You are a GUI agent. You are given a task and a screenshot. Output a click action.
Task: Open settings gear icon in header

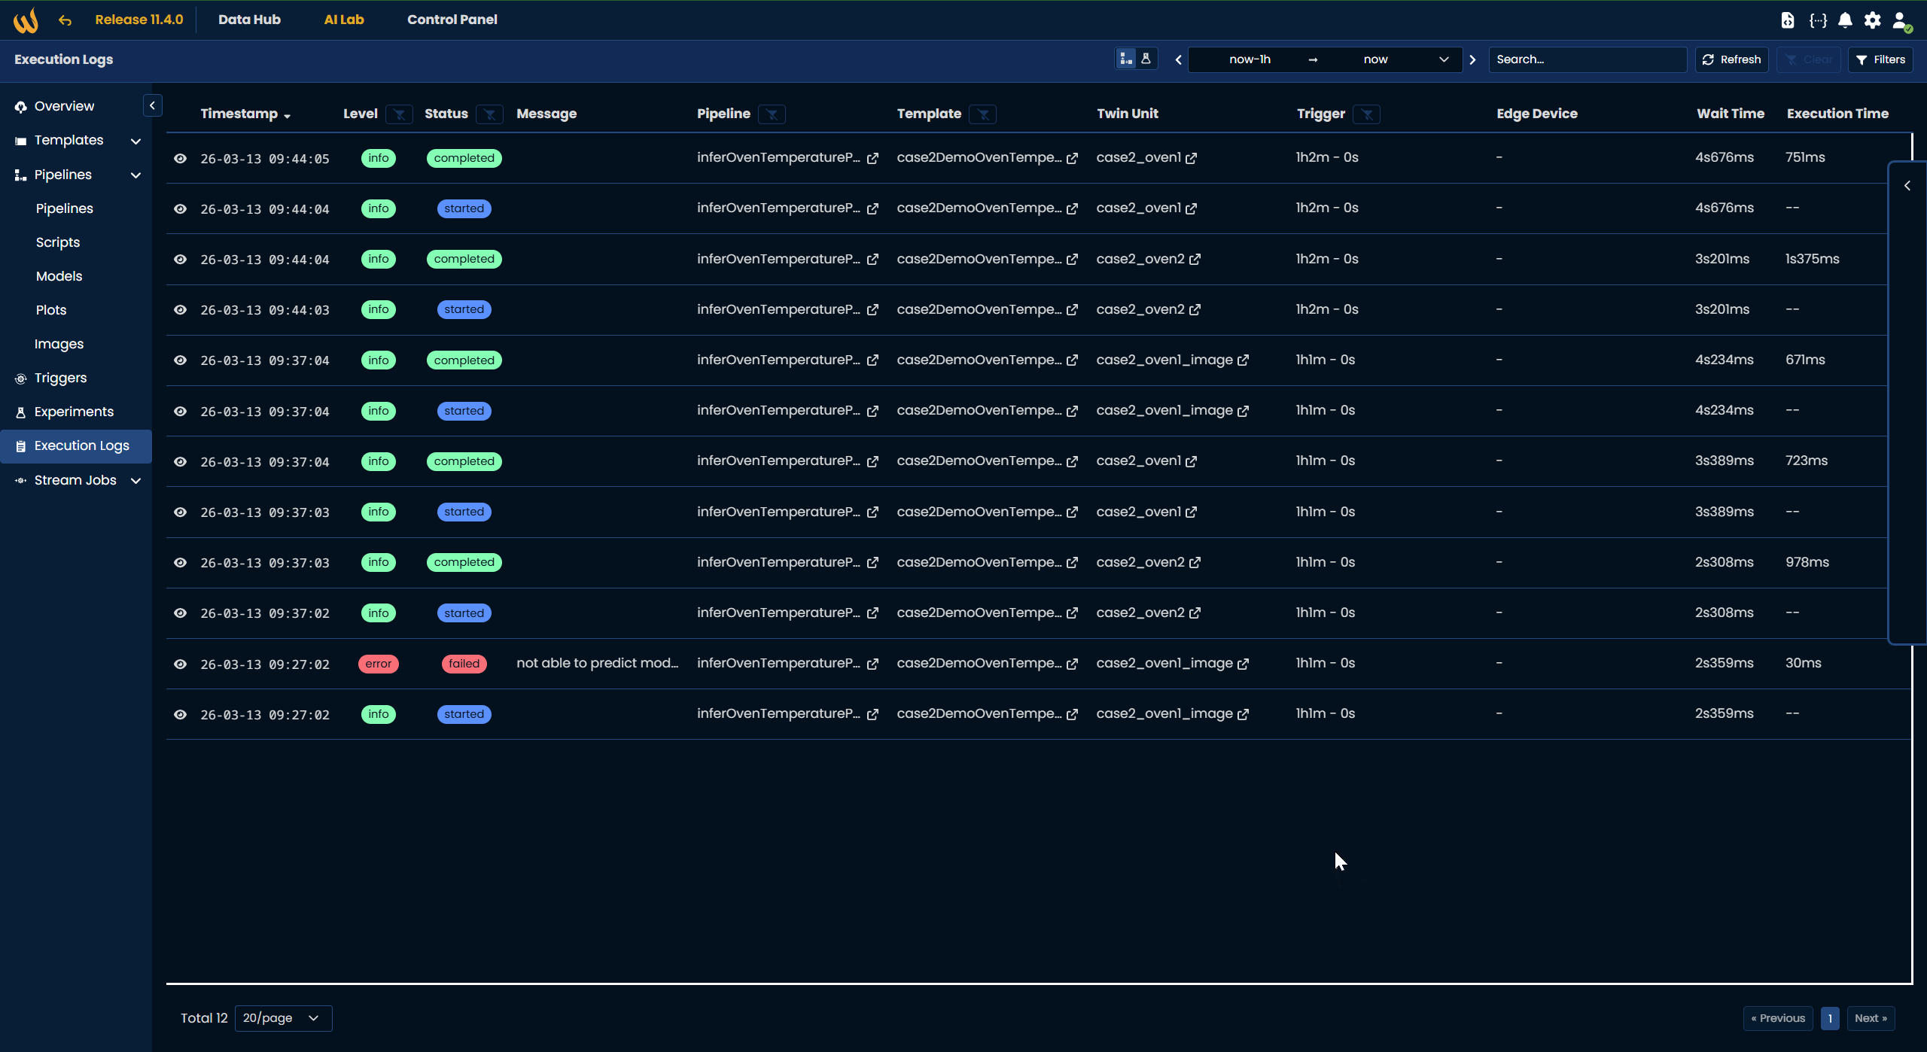(x=1872, y=20)
